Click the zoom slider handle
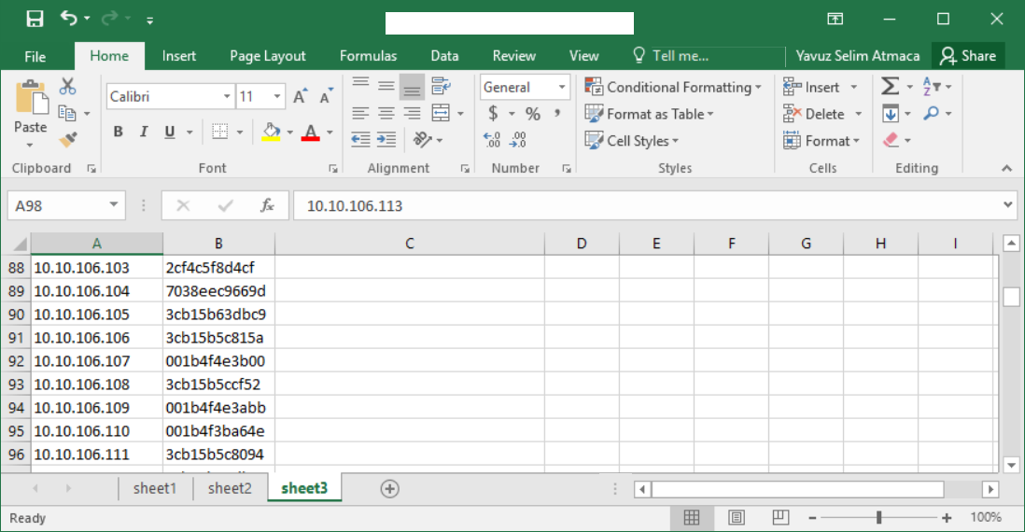The width and height of the screenshot is (1025, 532). [879, 518]
